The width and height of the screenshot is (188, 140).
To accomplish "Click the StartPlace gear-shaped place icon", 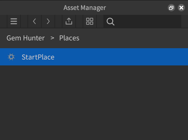I will [x=11, y=57].
